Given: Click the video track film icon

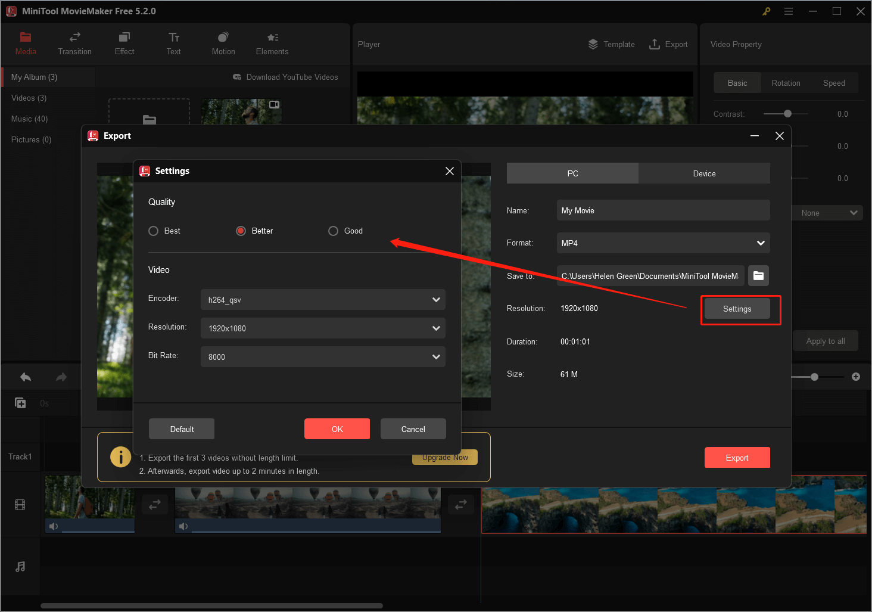Looking at the screenshot, I should 20,505.
